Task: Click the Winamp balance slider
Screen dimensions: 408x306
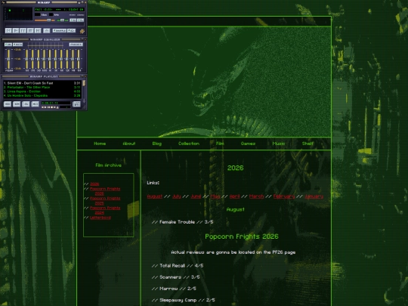Action: pyautogui.click(x=63, y=20)
